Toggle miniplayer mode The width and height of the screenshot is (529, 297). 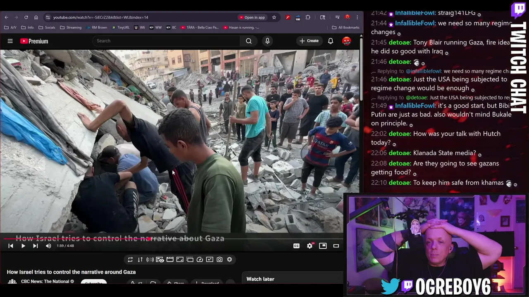click(323, 246)
